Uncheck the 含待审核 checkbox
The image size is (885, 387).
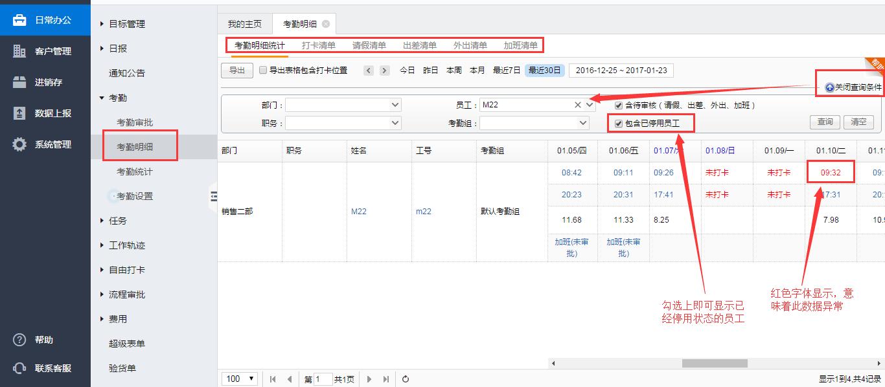coord(619,105)
